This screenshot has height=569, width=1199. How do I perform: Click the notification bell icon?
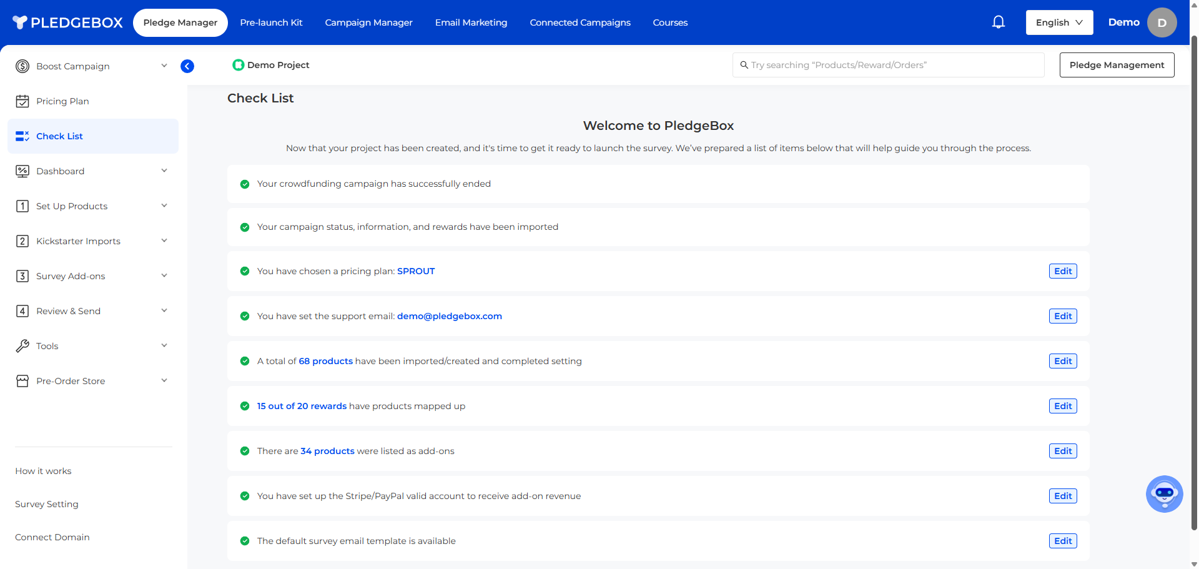(999, 22)
